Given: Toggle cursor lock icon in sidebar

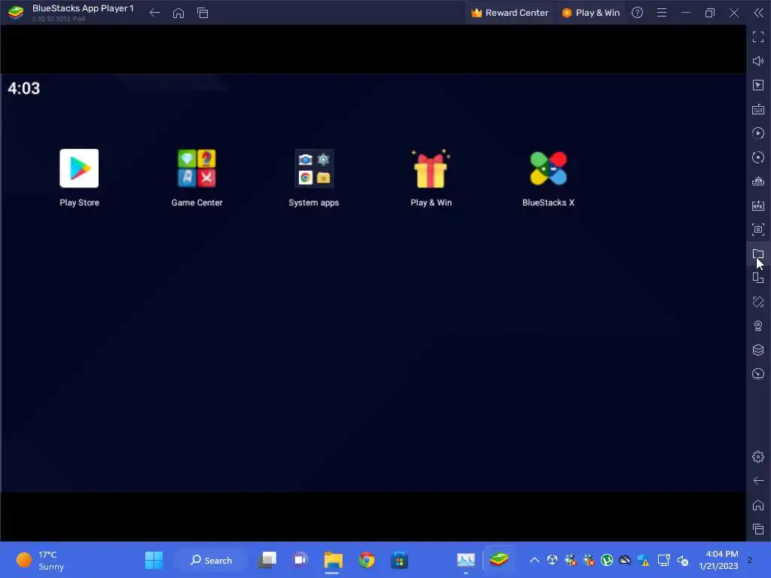Looking at the screenshot, I should tap(758, 85).
